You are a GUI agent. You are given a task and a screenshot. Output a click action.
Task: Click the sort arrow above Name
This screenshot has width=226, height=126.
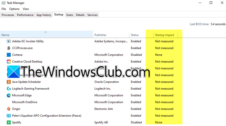tap(46, 32)
